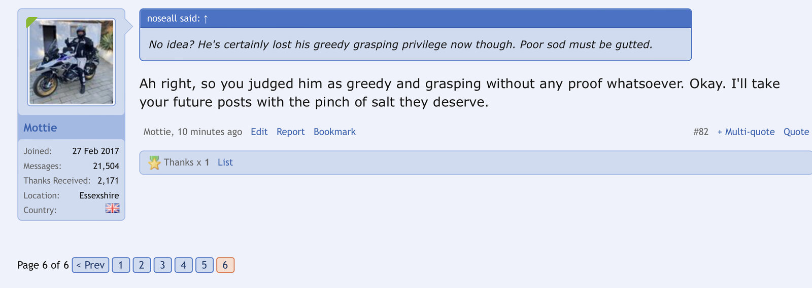Image resolution: width=812 pixels, height=288 pixels.
Task: Jump to page 1
Action: point(121,265)
